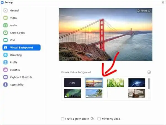Select the Virtual Background tab
This screenshot has width=166, height=125.
22,47
